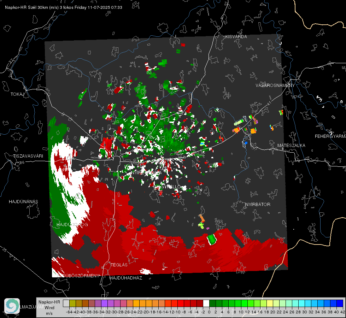Screen dimensions: 346x318
Task: Select the FEHÉRGYARMAT town label
Action: tap(330, 136)
